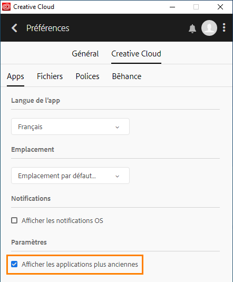Minimize the Creative Cloud window
This screenshot has height=282, width=233.
172,7
